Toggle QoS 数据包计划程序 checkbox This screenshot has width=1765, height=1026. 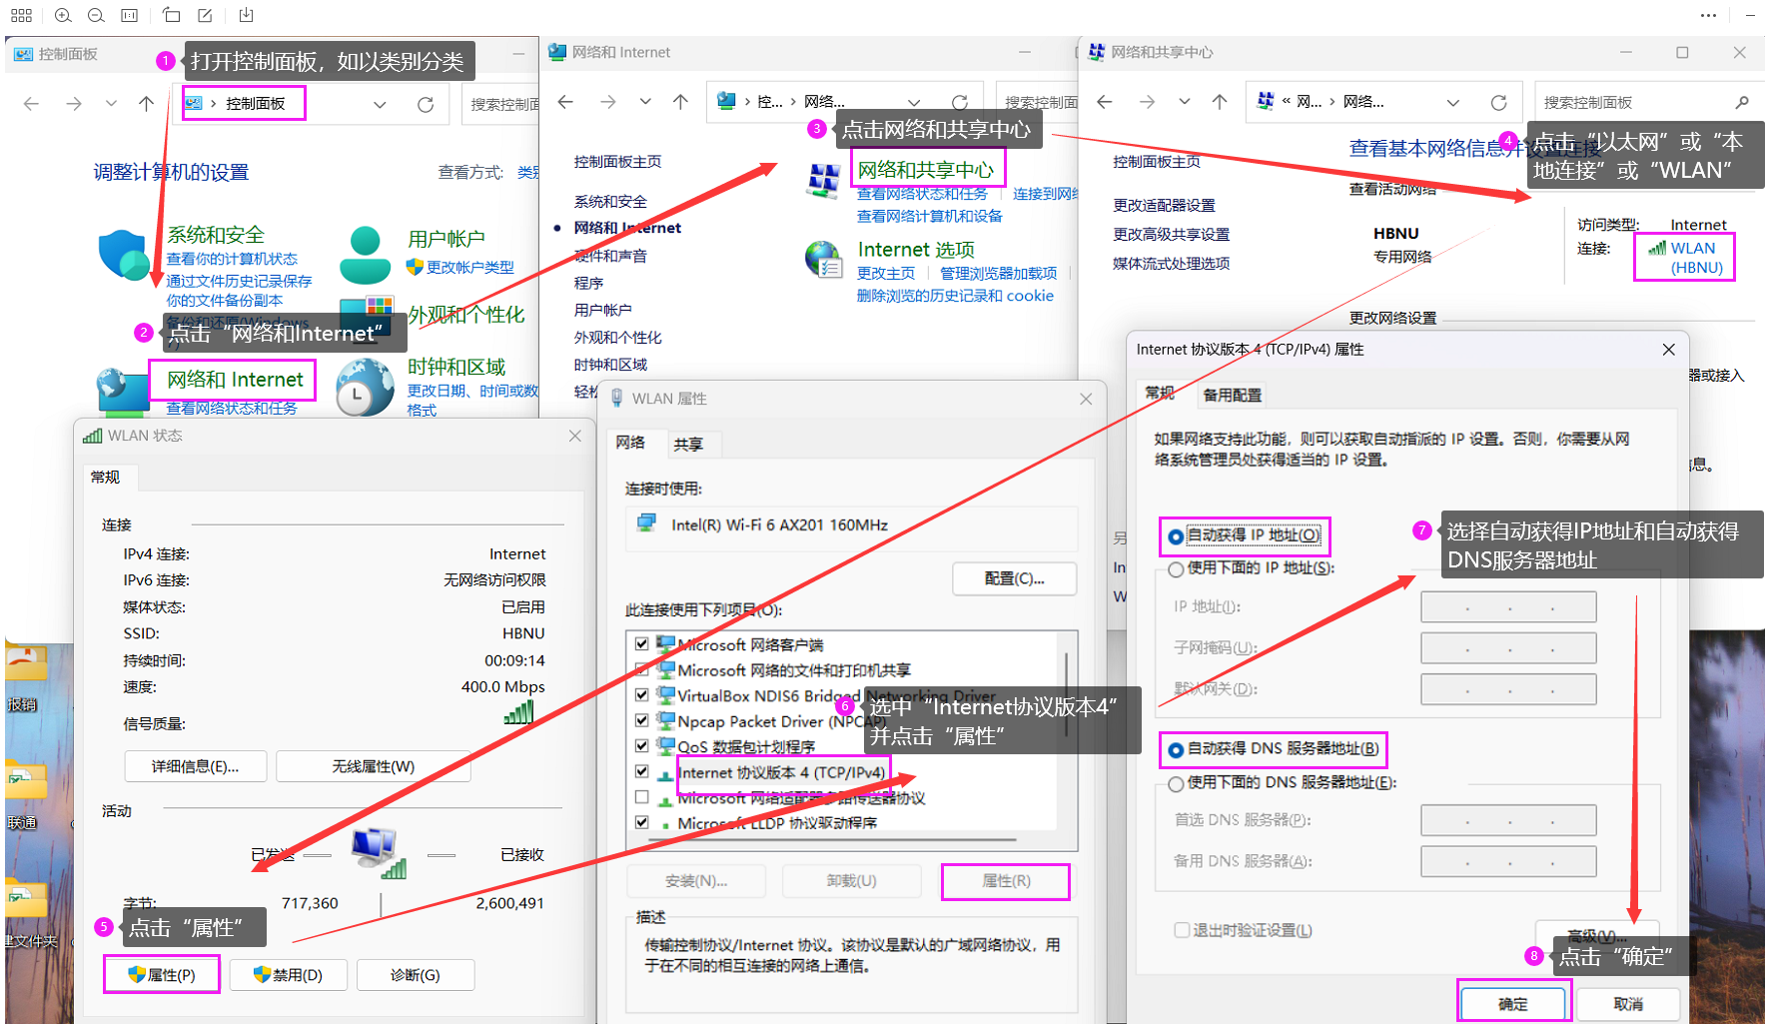pos(642,745)
